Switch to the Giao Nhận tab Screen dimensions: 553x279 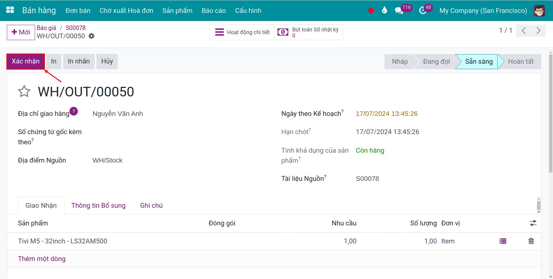point(41,205)
